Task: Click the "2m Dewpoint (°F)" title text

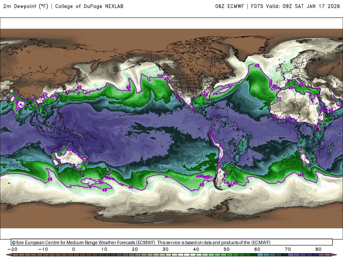Action: pyautogui.click(x=26, y=6)
